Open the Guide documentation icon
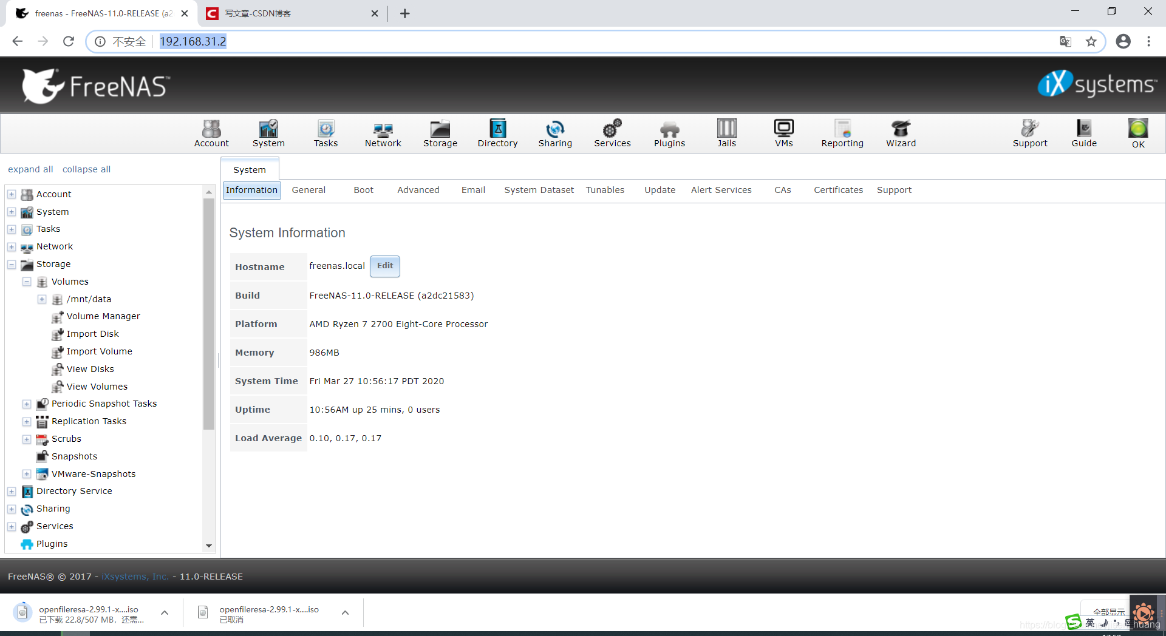Image resolution: width=1166 pixels, height=636 pixels. [1084, 133]
